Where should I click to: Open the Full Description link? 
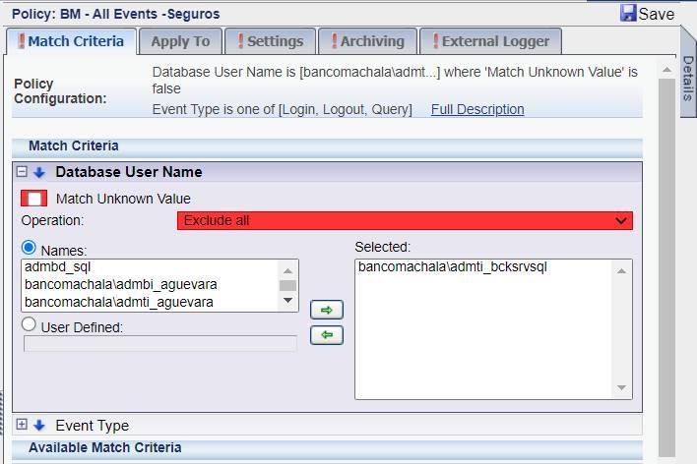[477, 109]
